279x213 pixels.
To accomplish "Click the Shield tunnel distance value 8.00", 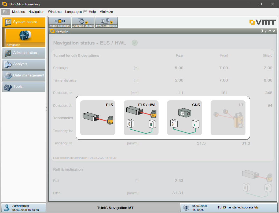I will (x=268, y=80).
